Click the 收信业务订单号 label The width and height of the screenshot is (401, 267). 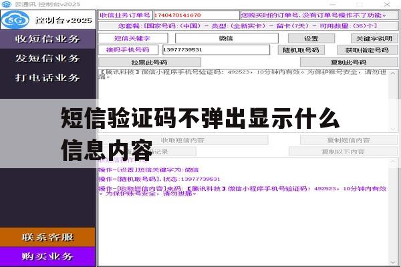[125, 15]
